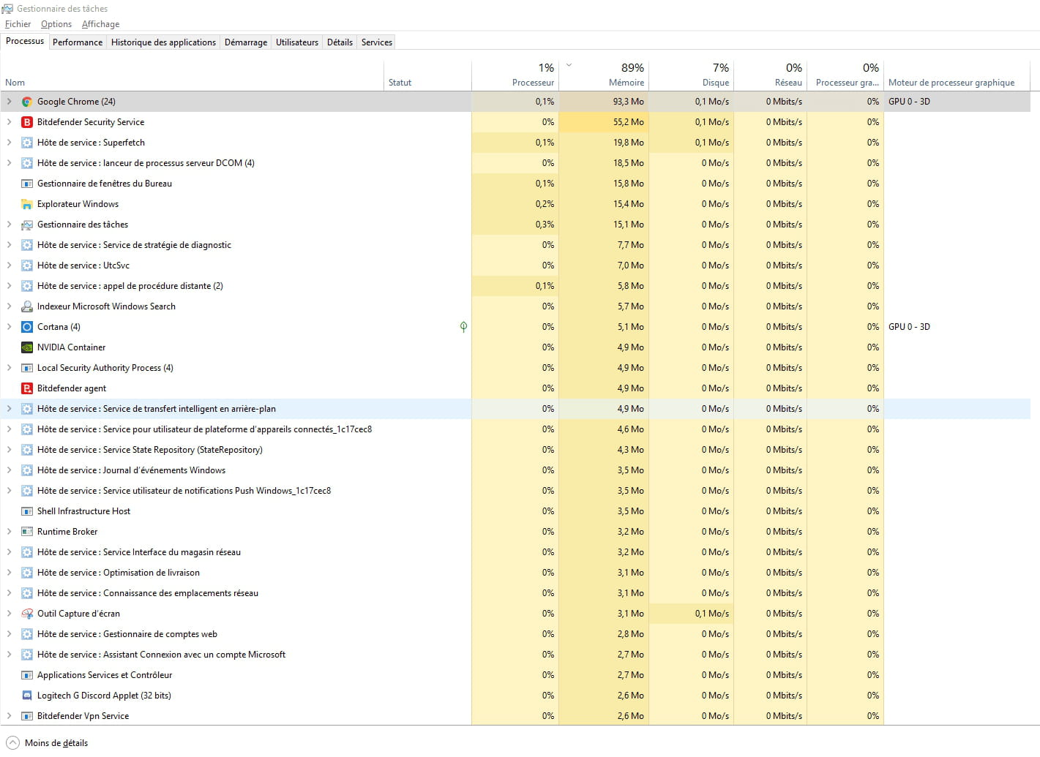Expand the Google Chrome (24) process group
The height and width of the screenshot is (757, 1040).
pyautogui.click(x=9, y=102)
